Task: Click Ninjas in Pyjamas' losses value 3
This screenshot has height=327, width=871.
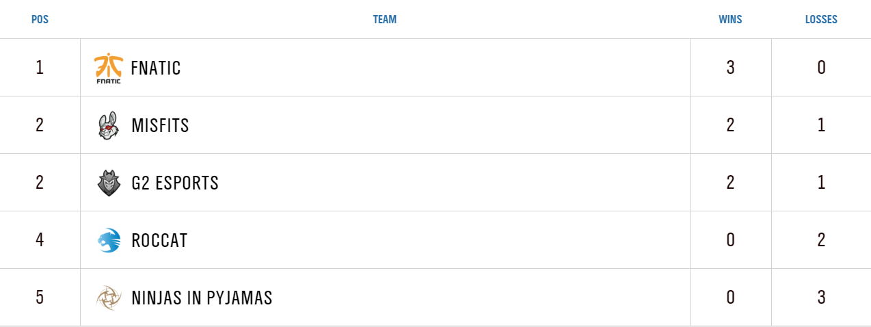Action: (x=821, y=298)
